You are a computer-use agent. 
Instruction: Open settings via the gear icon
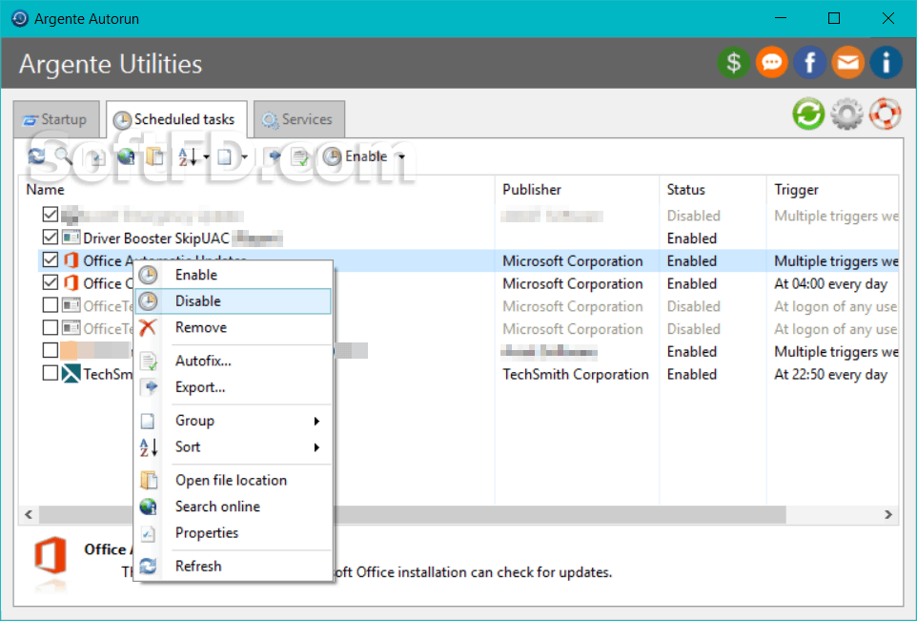tap(846, 114)
